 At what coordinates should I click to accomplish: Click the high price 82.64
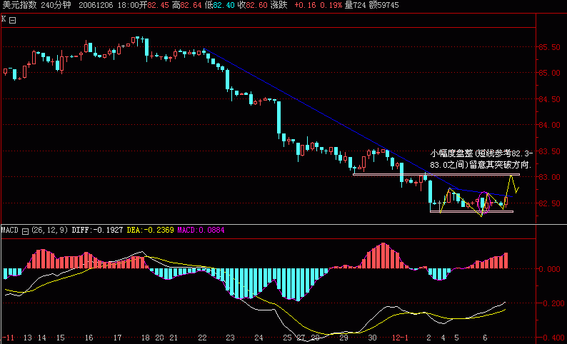click(190, 5)
